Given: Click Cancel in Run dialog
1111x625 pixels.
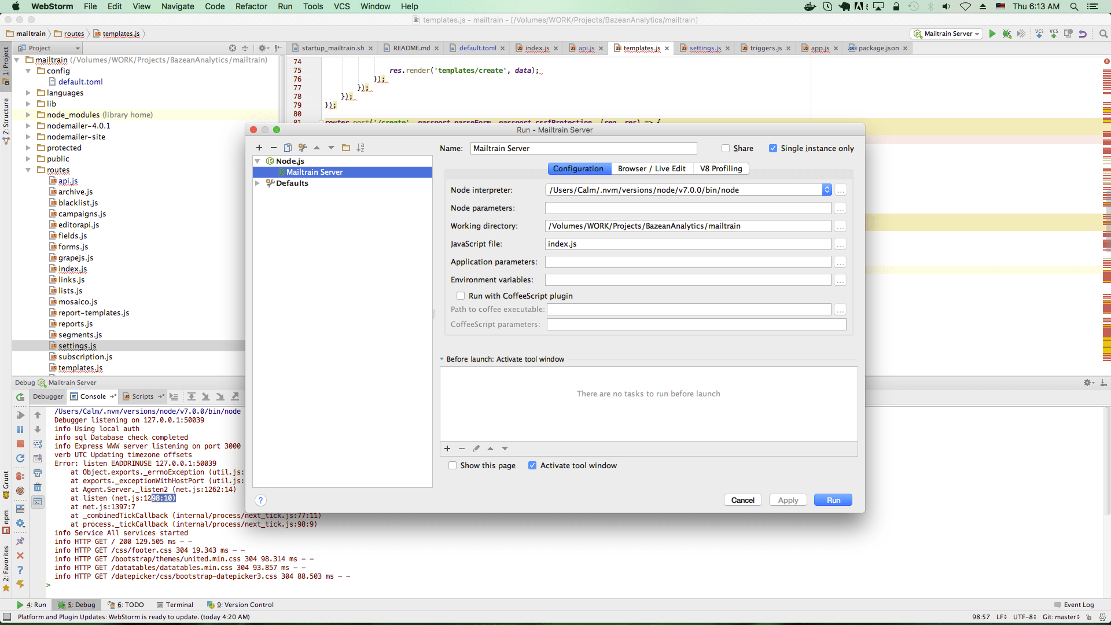Looking at the screenshot, I should click(742, 500).
